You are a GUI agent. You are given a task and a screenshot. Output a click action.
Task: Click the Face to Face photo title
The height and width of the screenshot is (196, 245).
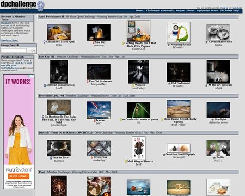[x=60, y=158]
